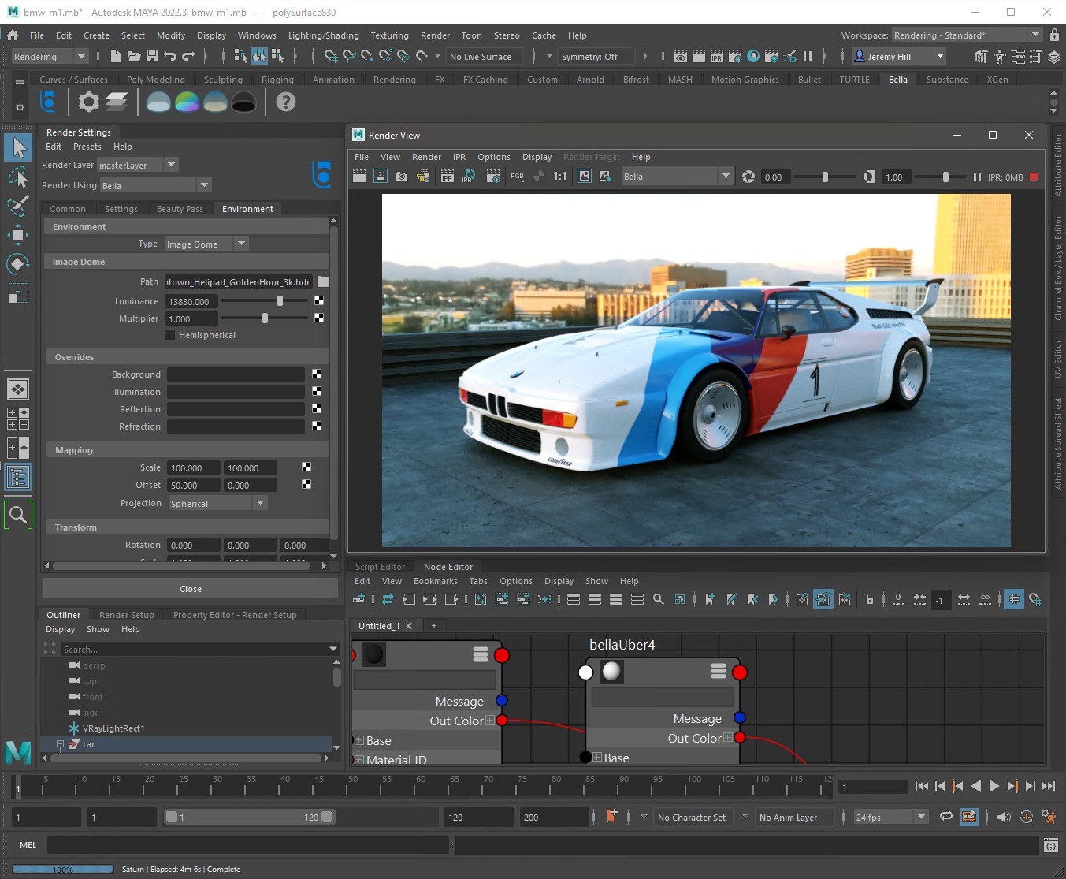Click the New Scene icon
1066x879 pixels.
116,56
